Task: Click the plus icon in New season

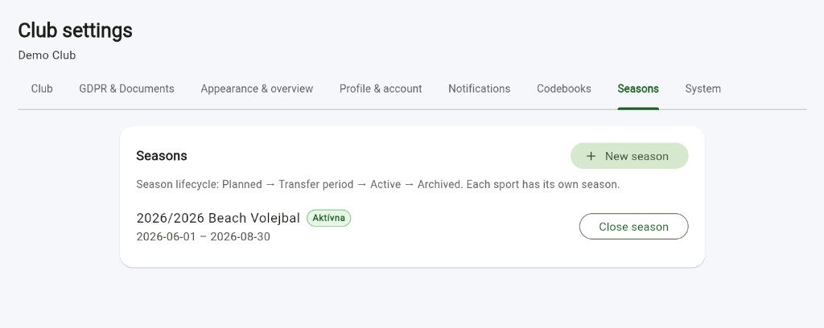Action: (591, 156)
